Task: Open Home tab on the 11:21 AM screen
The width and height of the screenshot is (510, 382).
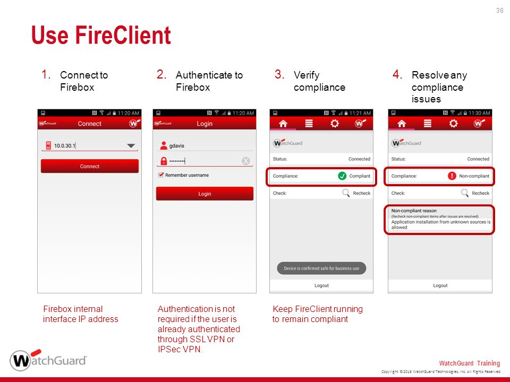Action: pos(283,124)
